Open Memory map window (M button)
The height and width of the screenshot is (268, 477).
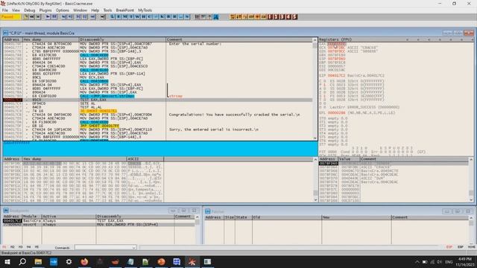pyautogui.click(x=125, y=16)
